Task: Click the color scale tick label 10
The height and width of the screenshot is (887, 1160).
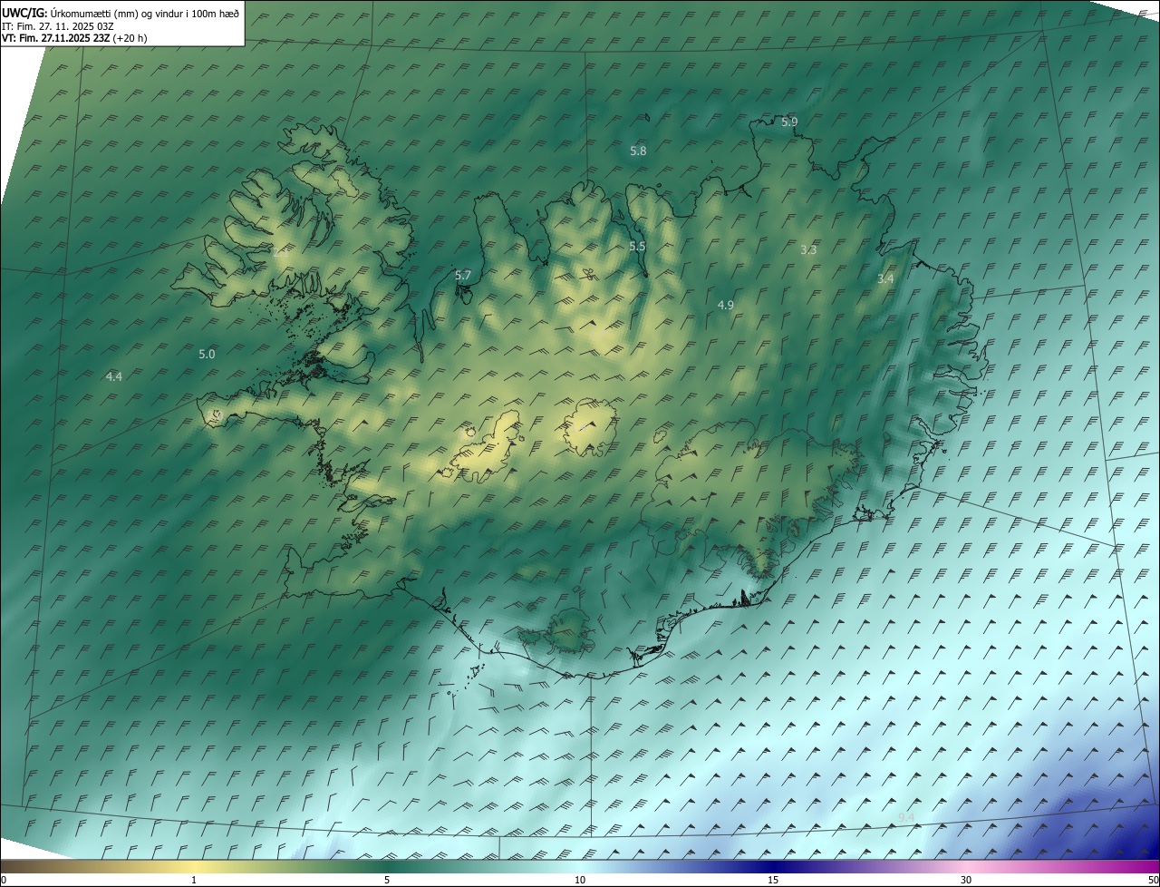Action: 580,880
